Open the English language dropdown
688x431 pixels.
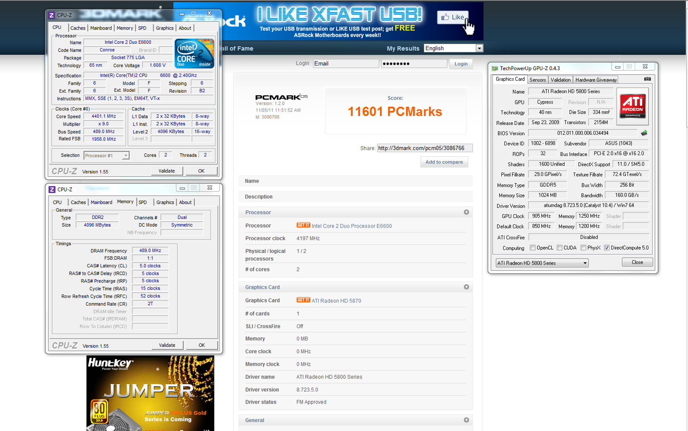click(454, 48)
